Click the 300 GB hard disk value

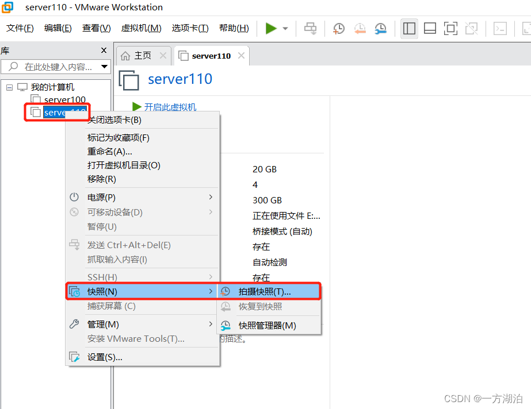(267, 200)
